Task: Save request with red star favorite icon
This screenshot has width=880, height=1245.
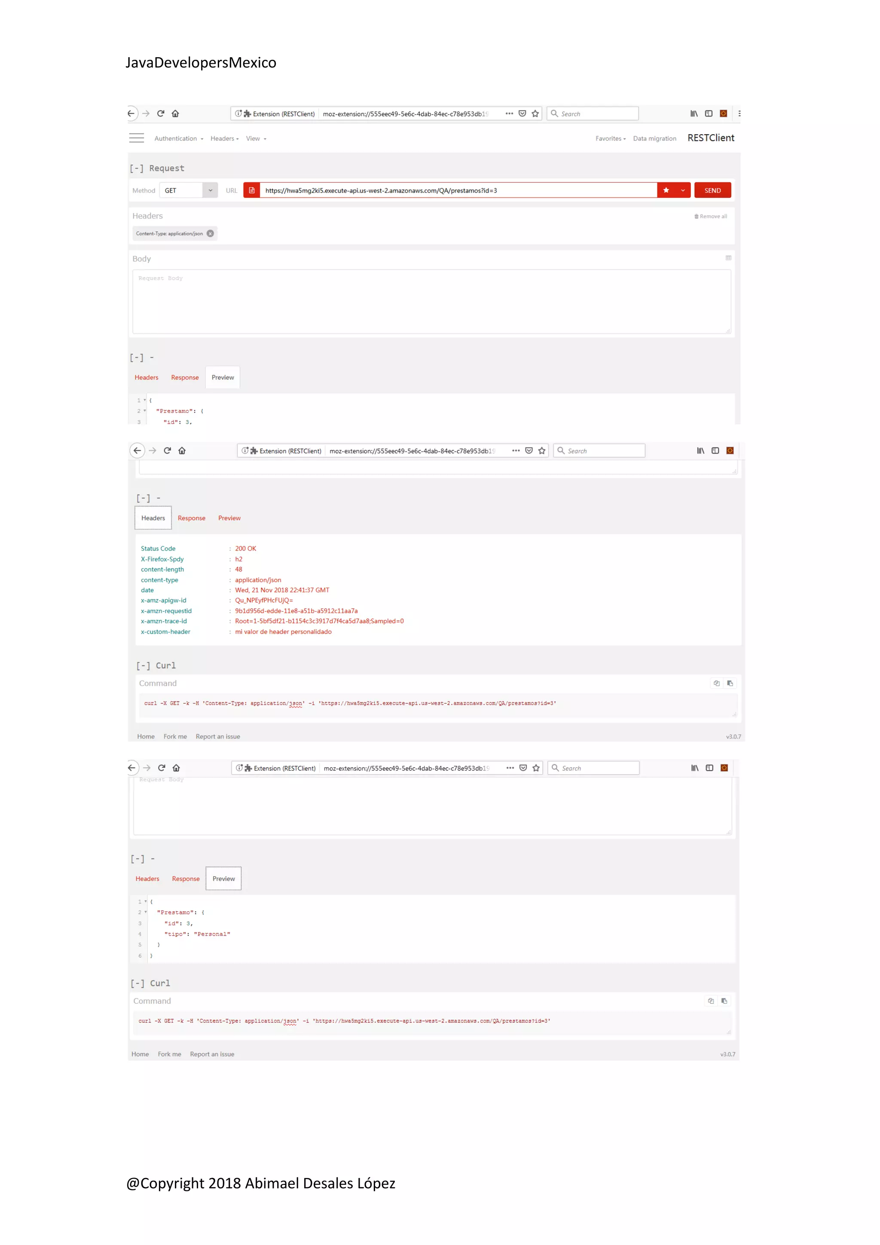Action: pyautogui.click(x=666, y=190)
